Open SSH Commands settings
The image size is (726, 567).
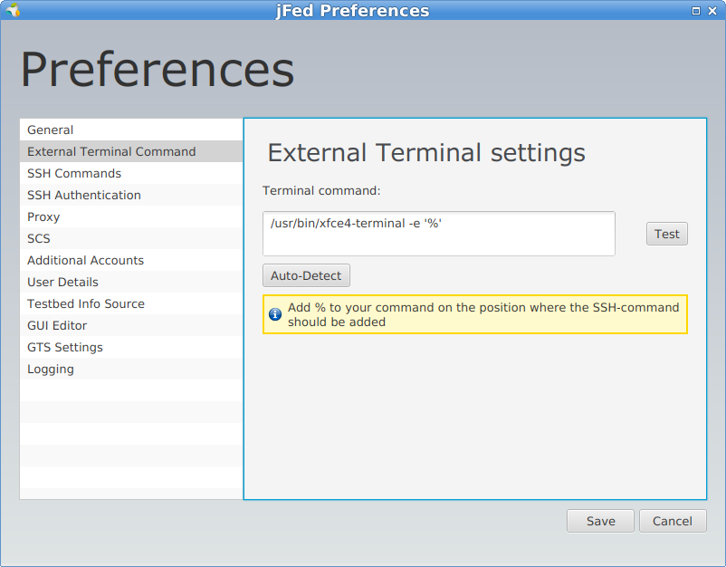tap(131, 173)
